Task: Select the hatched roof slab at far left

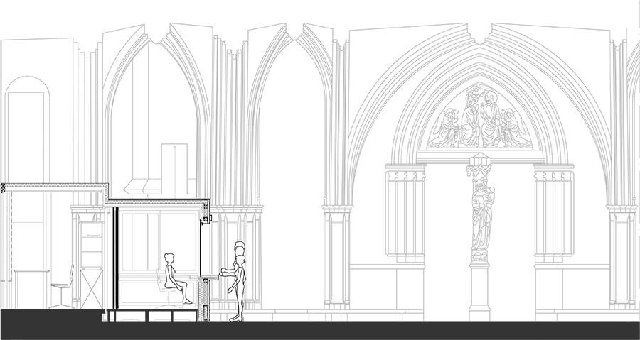Action: coord(53,187)
